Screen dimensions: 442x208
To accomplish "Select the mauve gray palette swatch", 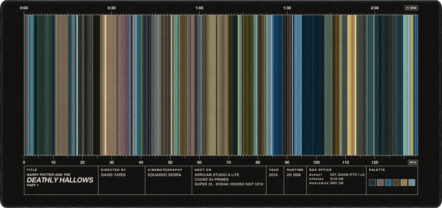I will (x=380, y=182).
